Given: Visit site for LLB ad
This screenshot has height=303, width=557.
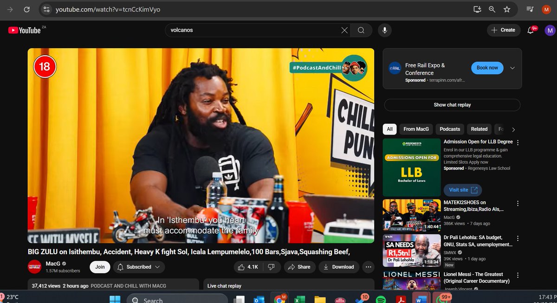Looking at the screenshot, I should (x=462, y=190).
